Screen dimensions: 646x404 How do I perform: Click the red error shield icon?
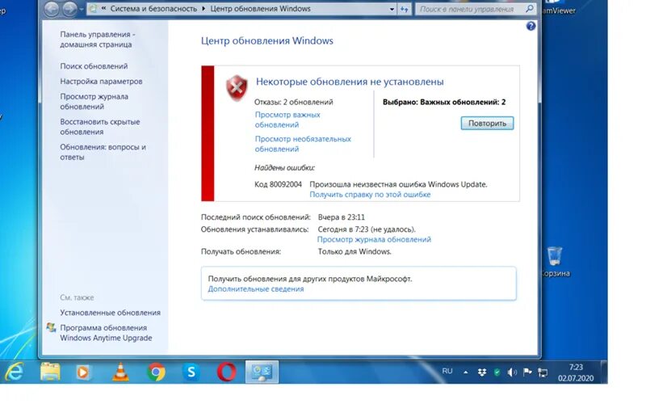coord(237,88)
